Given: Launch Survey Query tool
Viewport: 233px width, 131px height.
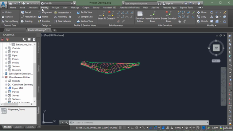Looking at the screenshot, I should point(10,21).
